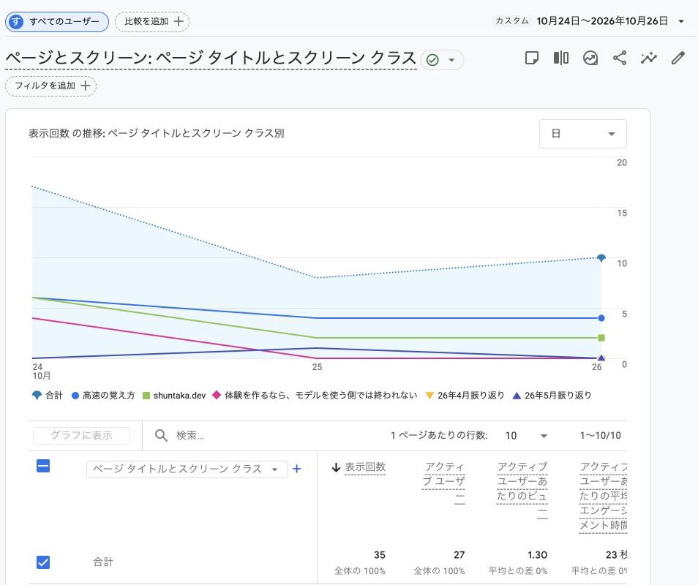
Task: Open the report annotations note icon
Action: tap(531, 58)
